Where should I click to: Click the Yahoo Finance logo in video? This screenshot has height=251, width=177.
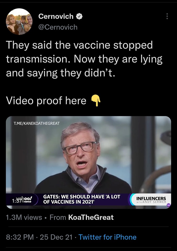(25, 199)
